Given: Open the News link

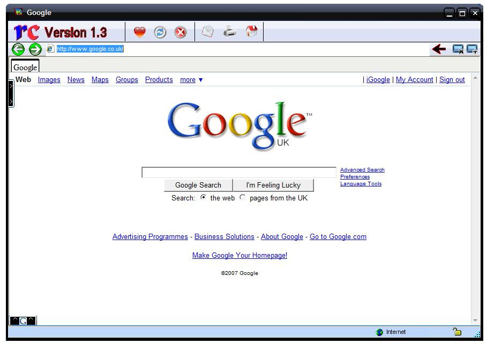Looking at the screenshot, I should tap(76, 80).
